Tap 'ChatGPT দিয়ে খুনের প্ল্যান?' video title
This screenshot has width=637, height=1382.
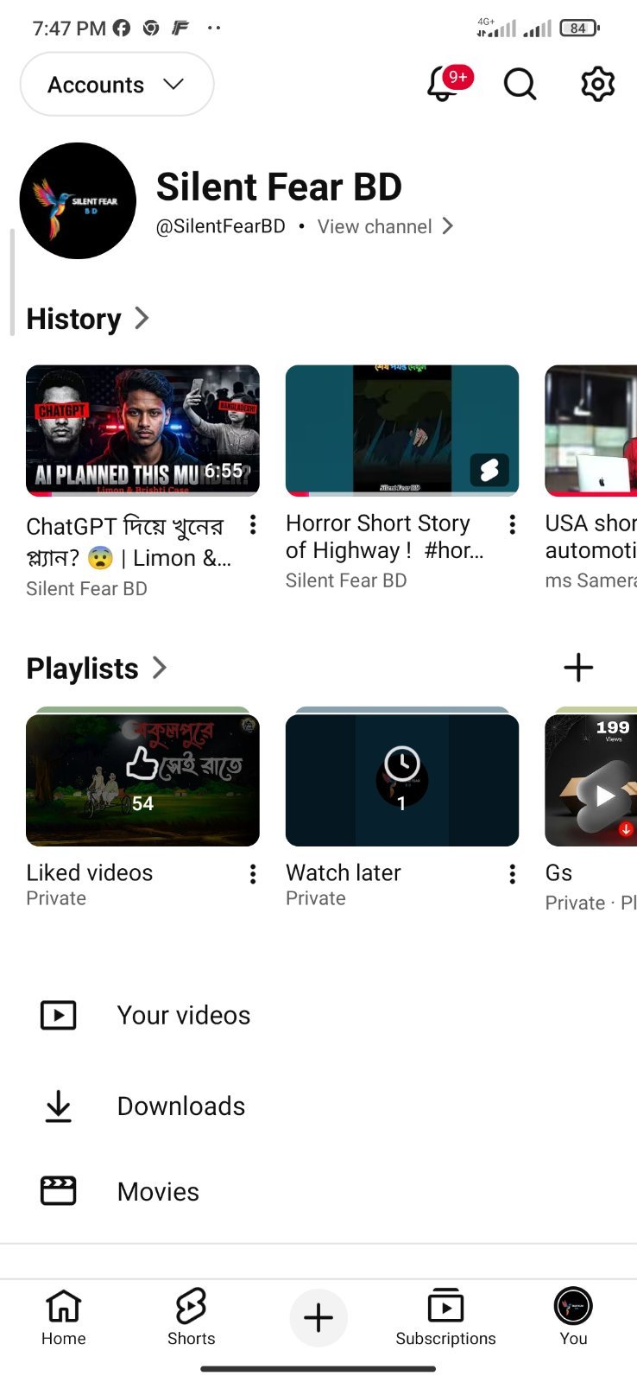(129, 542)
